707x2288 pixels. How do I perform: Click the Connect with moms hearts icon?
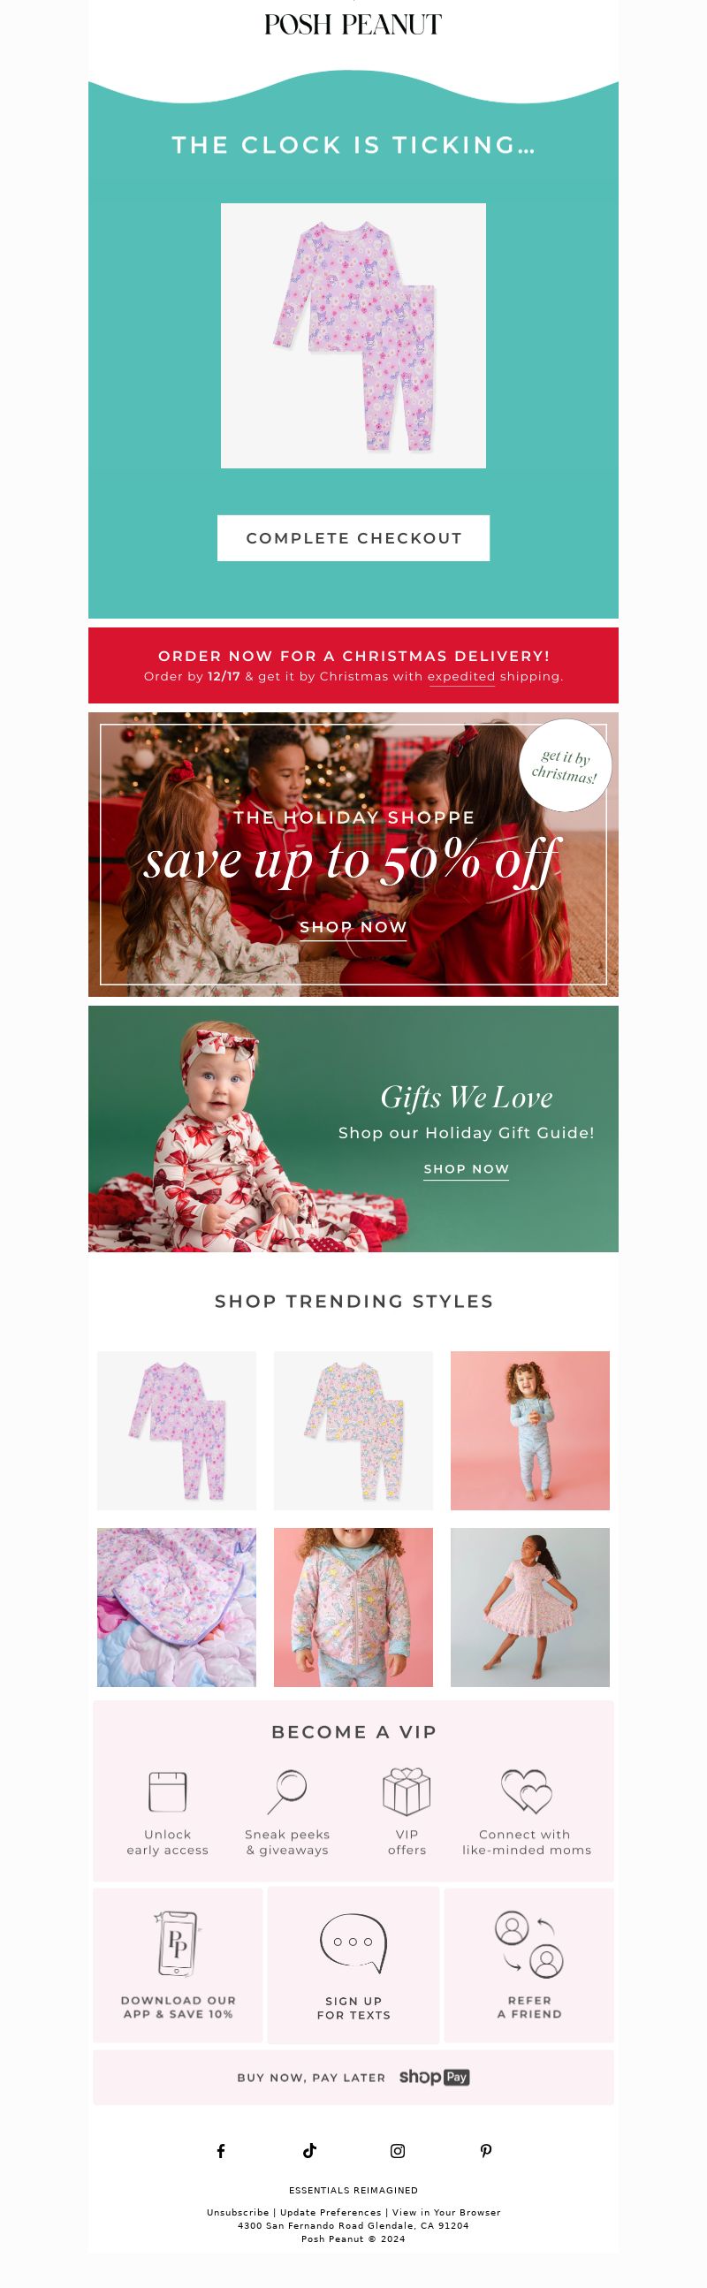click(526, 1791)
